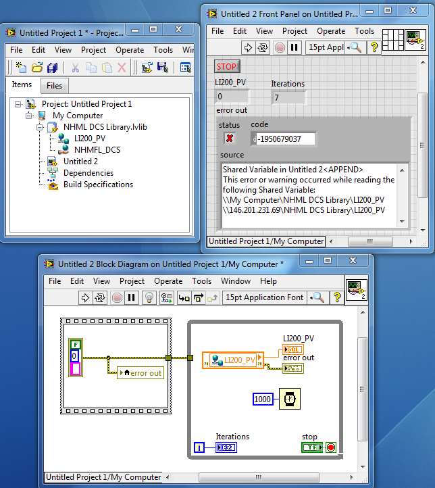Click Block Diagram vertical scrollbar thumb
This screenshot has width=435, height=488.
[x=362, y=389]
